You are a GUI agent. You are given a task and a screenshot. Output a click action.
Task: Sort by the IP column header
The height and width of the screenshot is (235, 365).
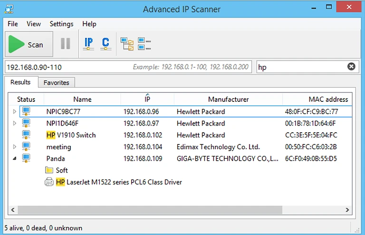(147, 99)
